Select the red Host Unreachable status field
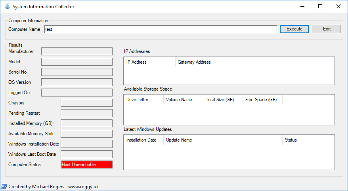Screen dimensions: 348x191 86,165
